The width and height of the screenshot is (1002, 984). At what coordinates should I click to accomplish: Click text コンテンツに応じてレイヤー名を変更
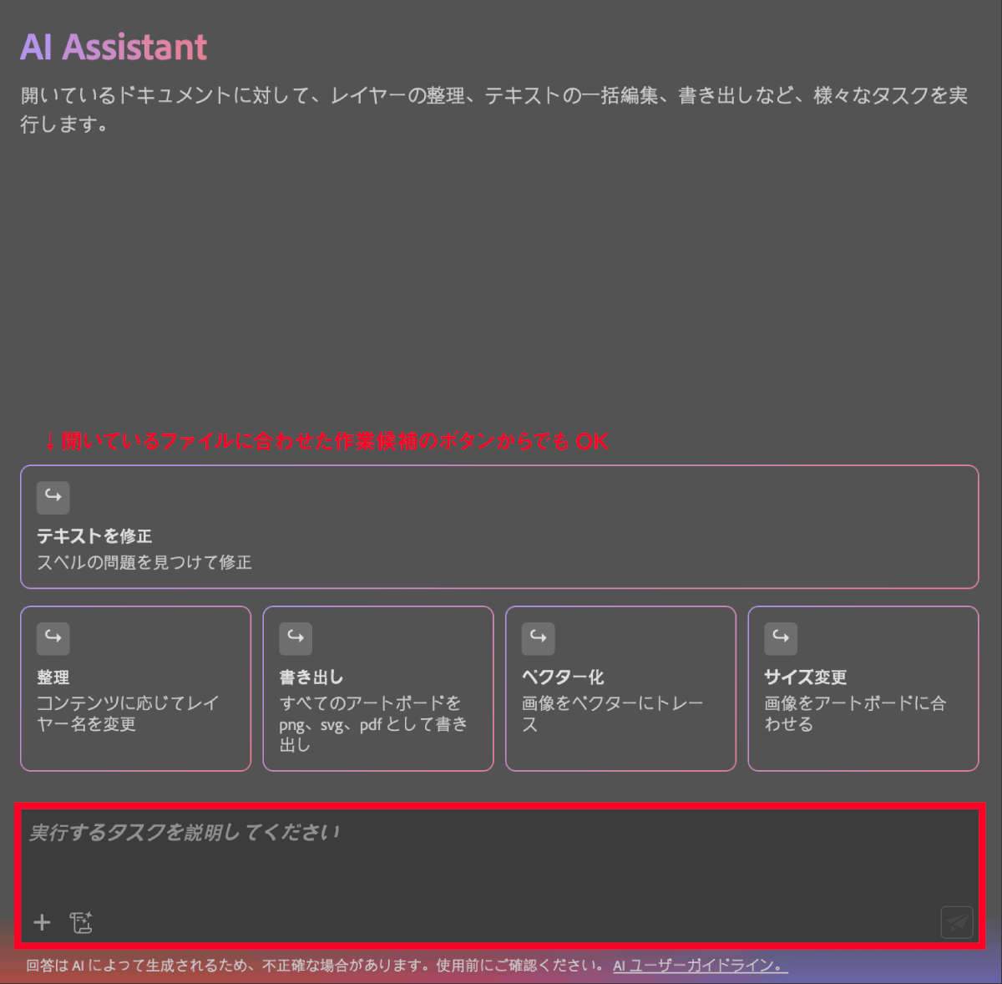128,713
